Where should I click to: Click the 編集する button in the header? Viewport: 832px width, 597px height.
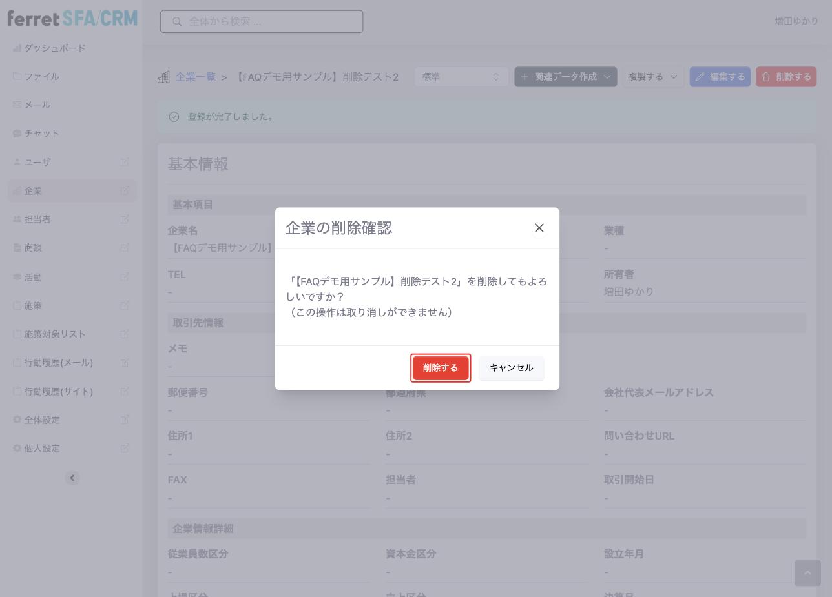(x=720, y=77)
